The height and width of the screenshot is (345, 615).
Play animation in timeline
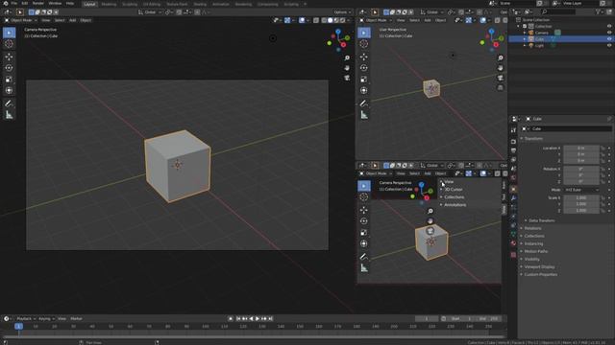point(258,319)
